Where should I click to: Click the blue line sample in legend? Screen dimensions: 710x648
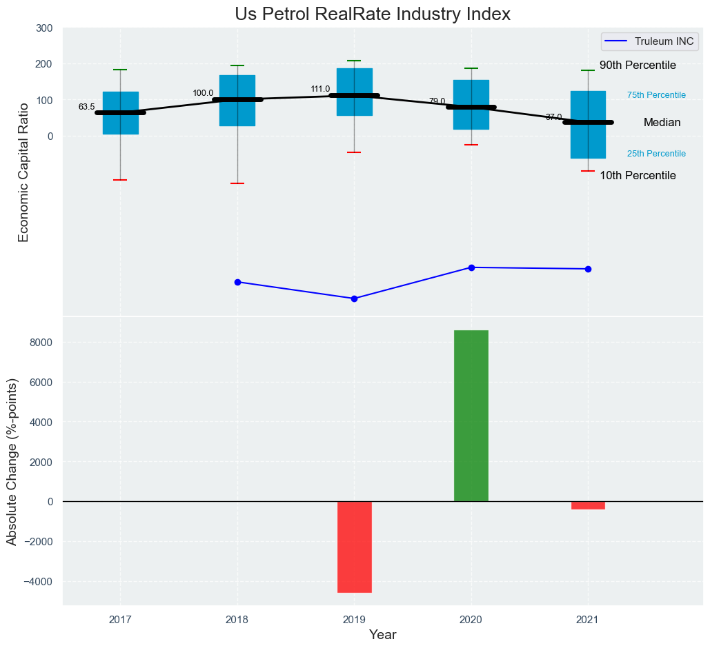617,41
